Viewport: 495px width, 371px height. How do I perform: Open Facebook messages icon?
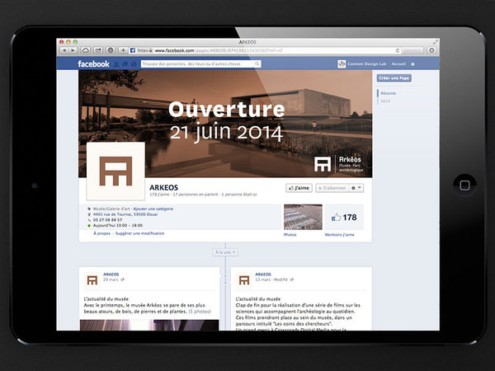[125, 64]
